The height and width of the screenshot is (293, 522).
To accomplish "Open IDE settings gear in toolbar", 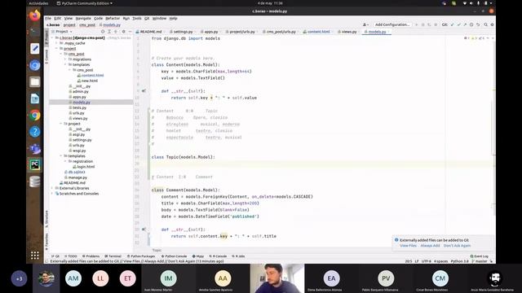I will click(492, 24).
